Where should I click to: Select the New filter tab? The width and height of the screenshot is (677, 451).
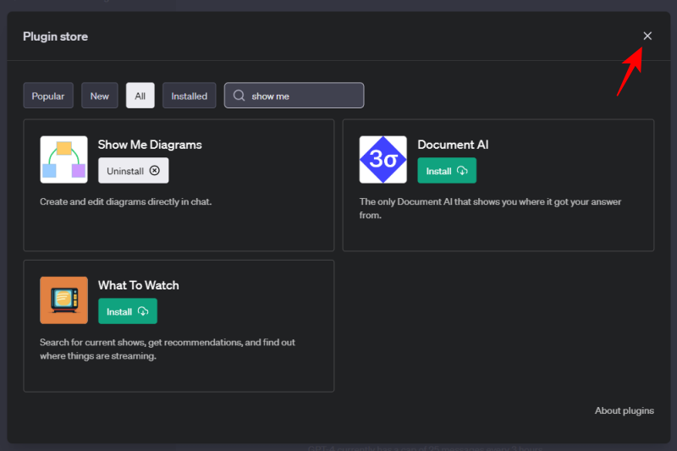pos(100,96)
